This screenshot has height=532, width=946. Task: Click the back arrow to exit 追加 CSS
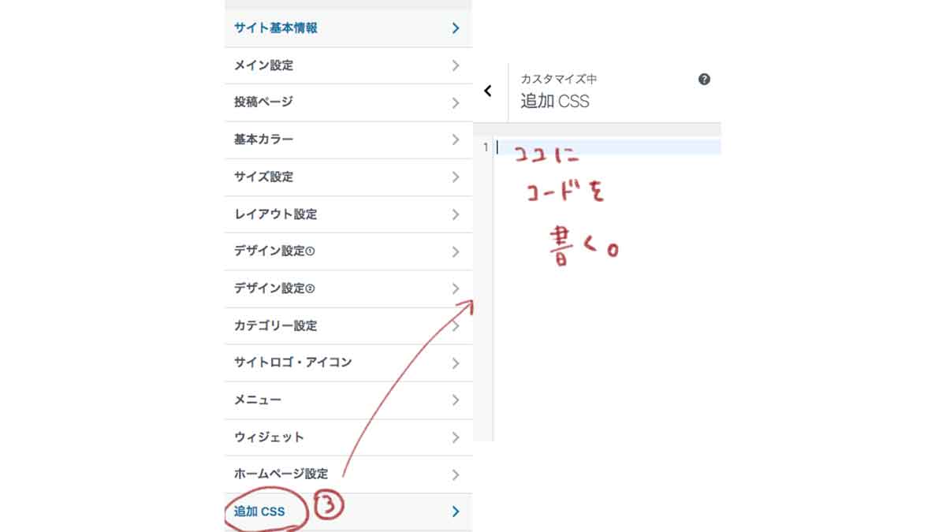click(x=488, y=91)
